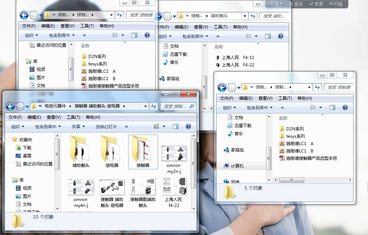The width and height of the screenshot is (368, 235).
Task: Open 帮助(H) menu in front window
Action: [93, 117]
